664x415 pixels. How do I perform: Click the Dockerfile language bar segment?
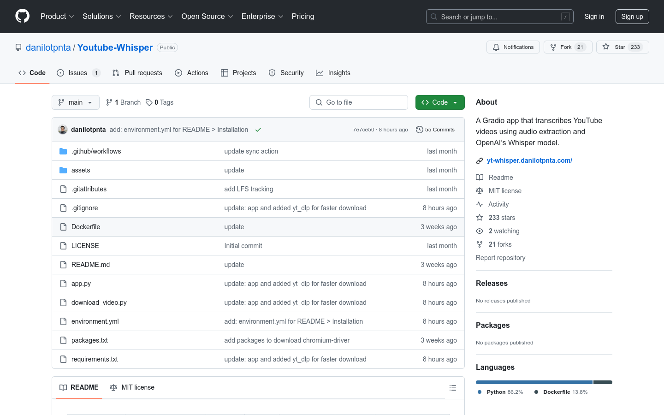tap(603, 382)
